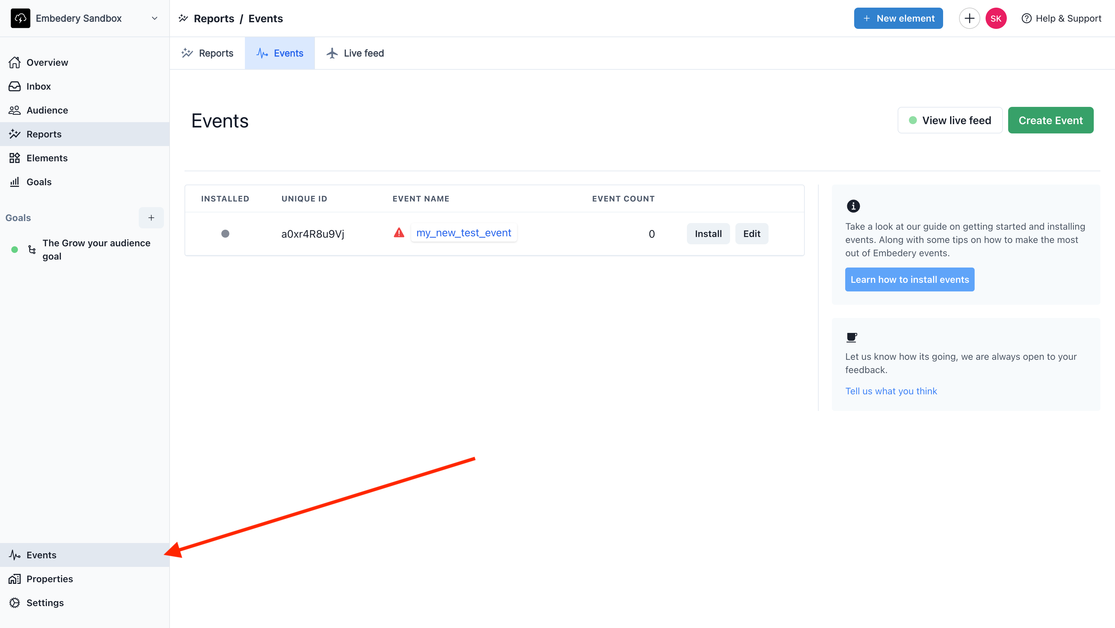Switch to the Live feed tab

[x=355, y=53]
